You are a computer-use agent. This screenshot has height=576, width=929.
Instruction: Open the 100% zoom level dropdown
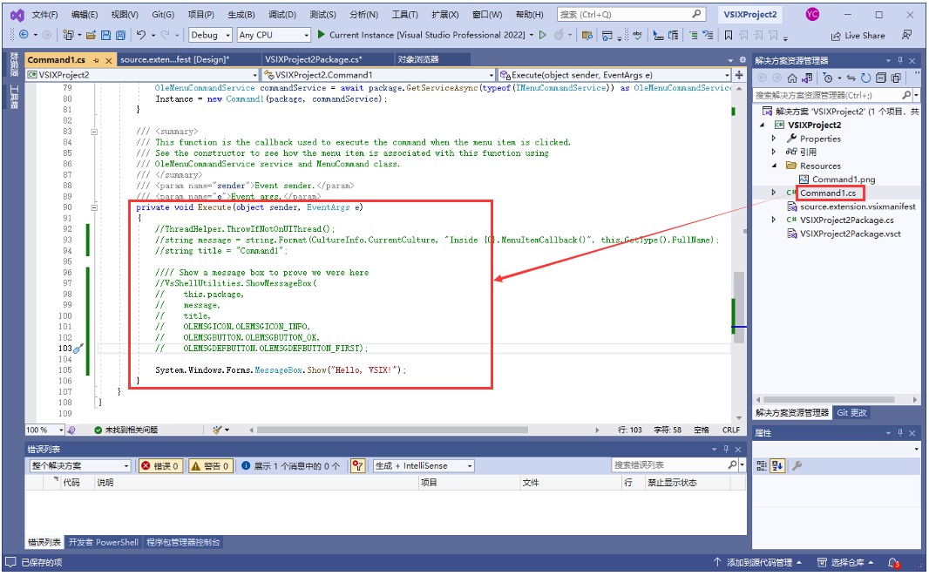click(x=44, y=430)
